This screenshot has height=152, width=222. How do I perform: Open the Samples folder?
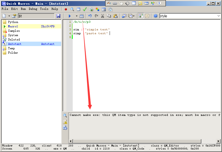[14, 31]
